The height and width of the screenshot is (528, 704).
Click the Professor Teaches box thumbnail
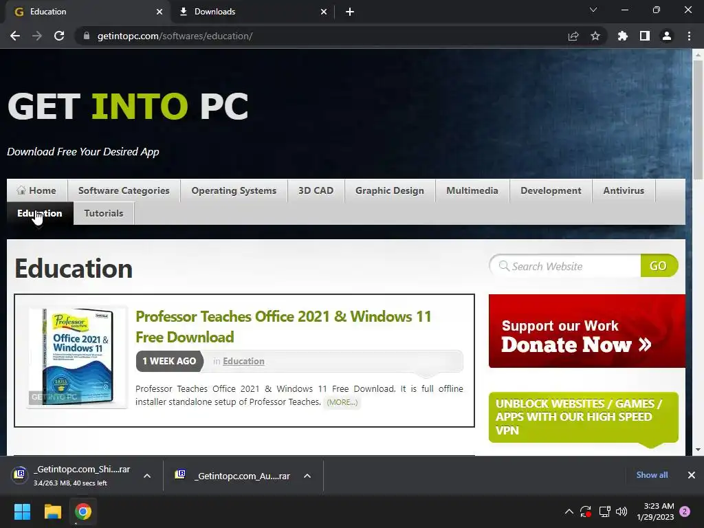point(77,357)
